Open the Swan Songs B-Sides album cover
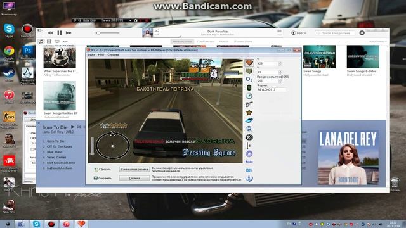The height and width of the screenshot is (228, 406). tap(363, 57)
